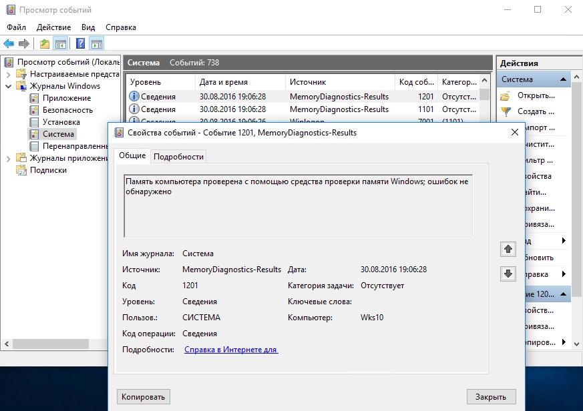Expand the Настраиваемые представления tree node
The height and width of the screenshot is (411, 583).
point(9,74)
